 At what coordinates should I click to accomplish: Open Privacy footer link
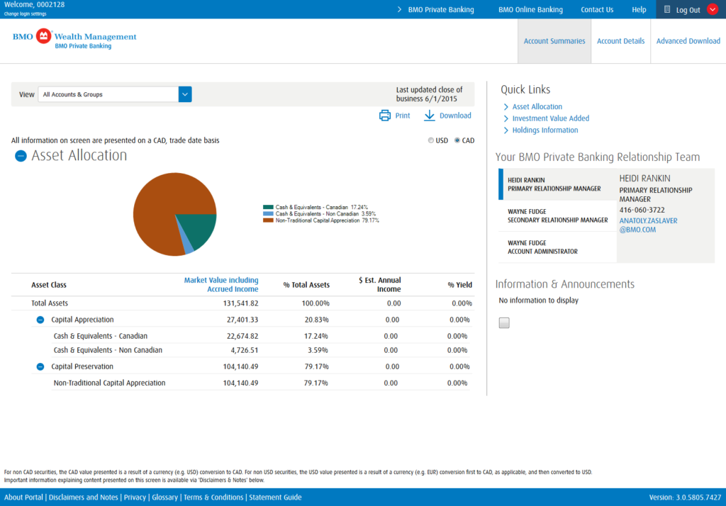pyautogui.click(x=135, y=497)
